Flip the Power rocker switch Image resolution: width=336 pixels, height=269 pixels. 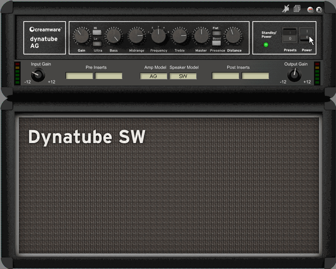[x=307, y=35]
